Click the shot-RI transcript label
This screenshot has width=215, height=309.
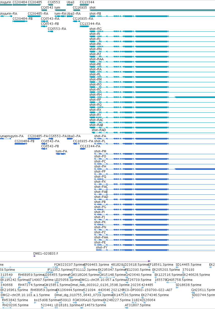click(95, 34)
